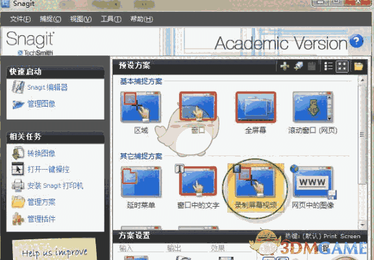
Task: Click the printer icon
Action: [18, 185]
